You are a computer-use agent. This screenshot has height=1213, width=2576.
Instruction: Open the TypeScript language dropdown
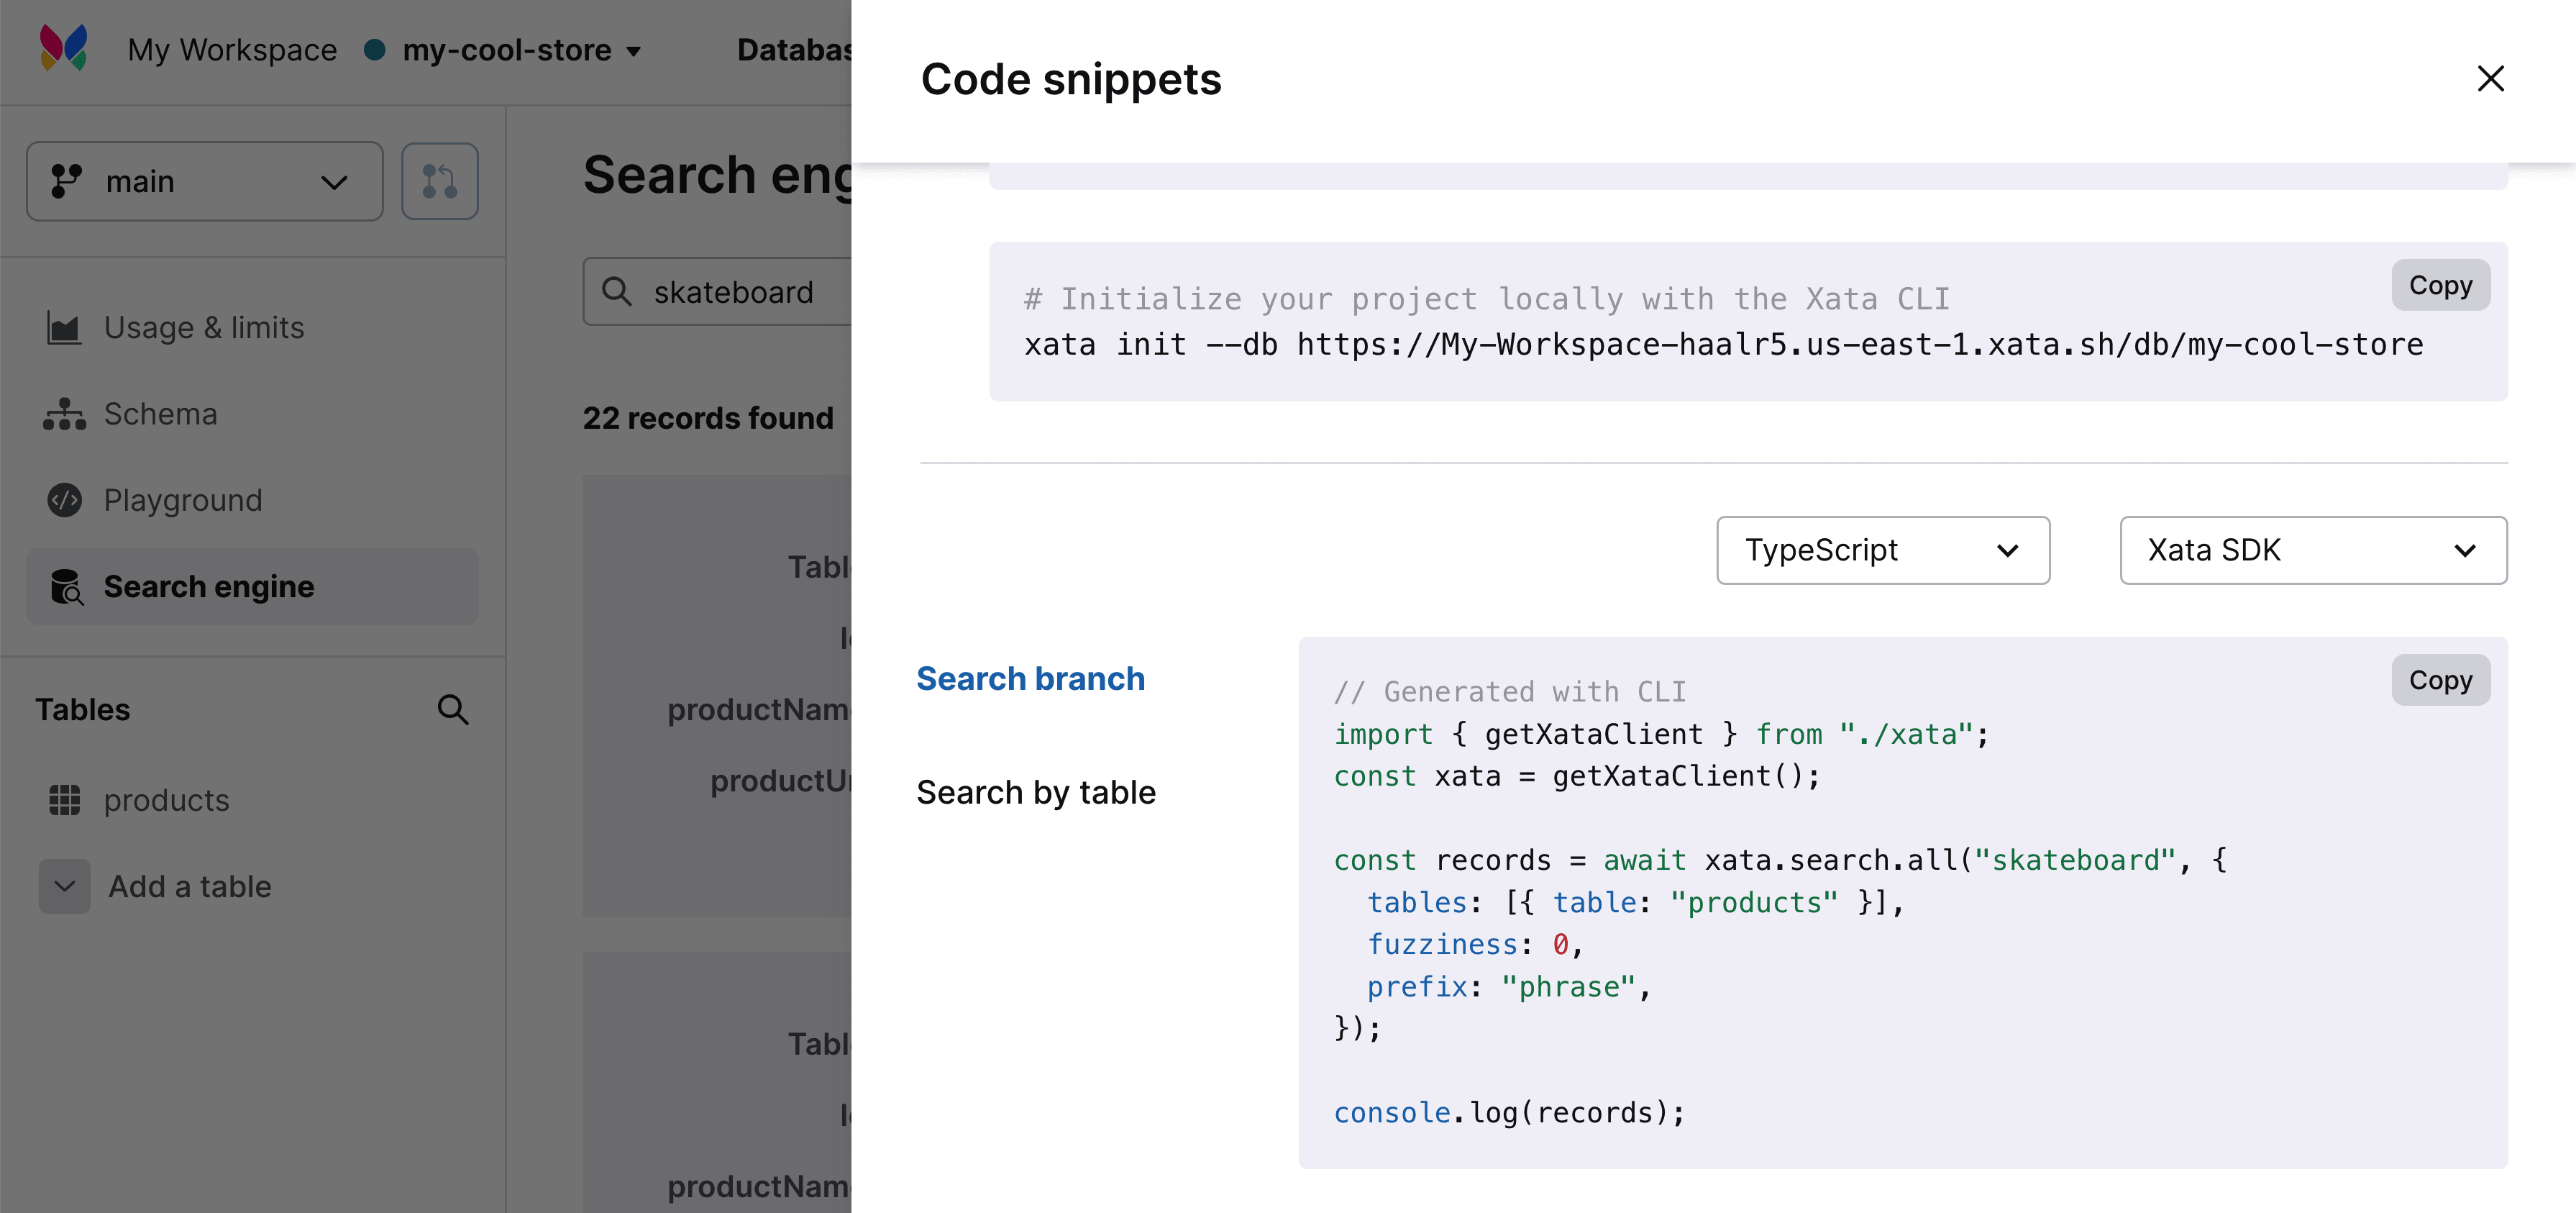(x=1883, y=550)
